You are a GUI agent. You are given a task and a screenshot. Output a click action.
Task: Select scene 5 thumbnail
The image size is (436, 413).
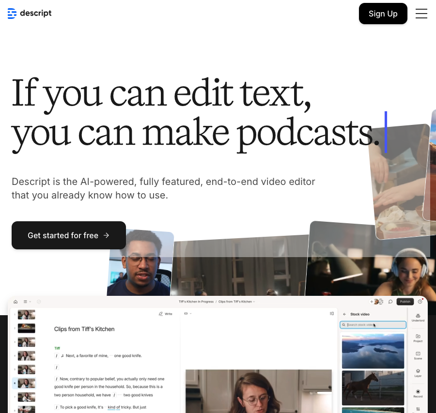(27, 369)
